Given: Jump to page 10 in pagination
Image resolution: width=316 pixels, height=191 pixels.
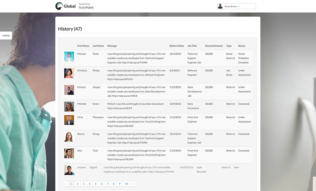Looking at the screenshot, I should 126,184.
